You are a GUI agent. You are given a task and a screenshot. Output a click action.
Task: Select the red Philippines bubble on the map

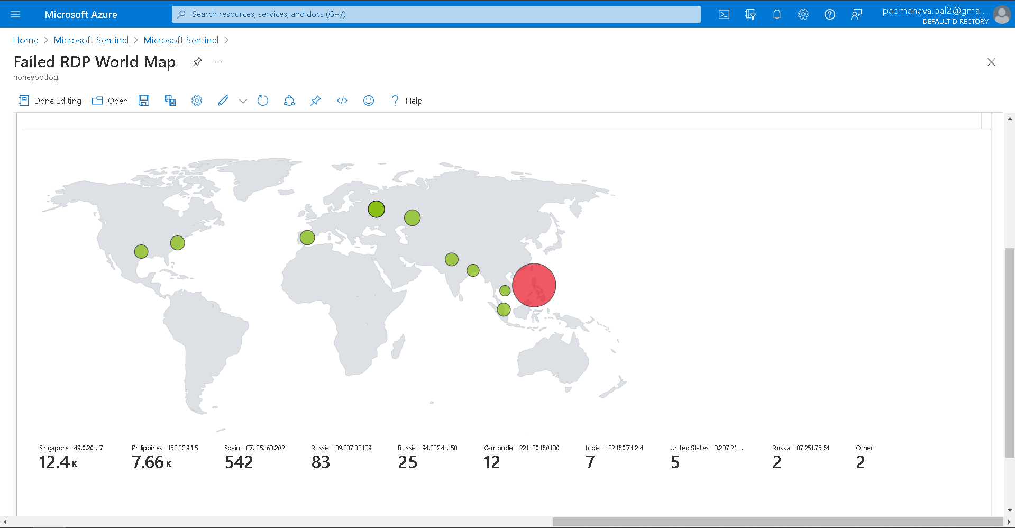pyautogui.click(x=534, y=285)
